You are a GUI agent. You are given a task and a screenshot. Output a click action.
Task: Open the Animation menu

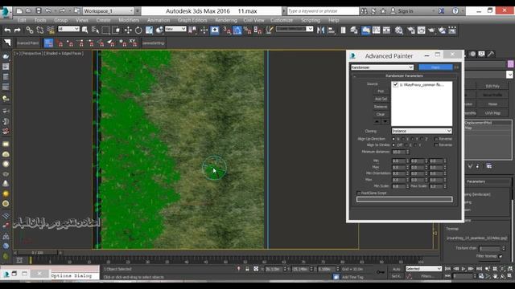(x=159, y=20)
